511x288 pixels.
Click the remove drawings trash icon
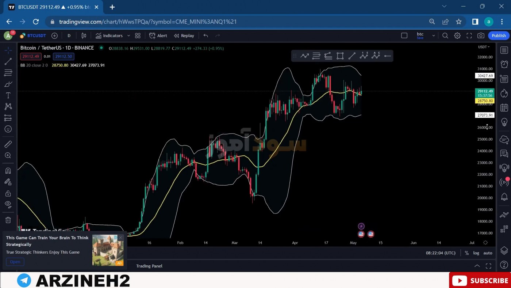[8, 220]
